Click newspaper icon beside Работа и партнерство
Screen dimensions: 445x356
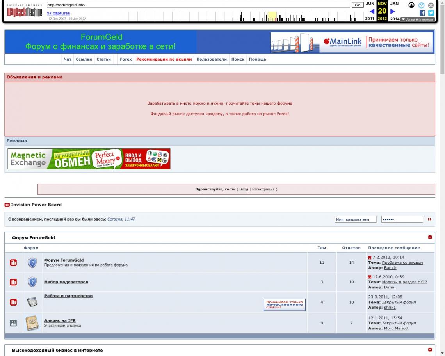(32, 302)
